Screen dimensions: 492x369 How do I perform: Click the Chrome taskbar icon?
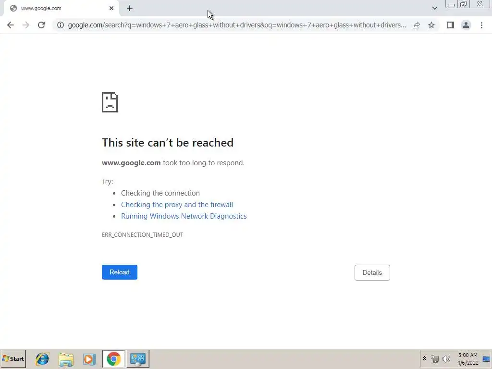point(113,358)
